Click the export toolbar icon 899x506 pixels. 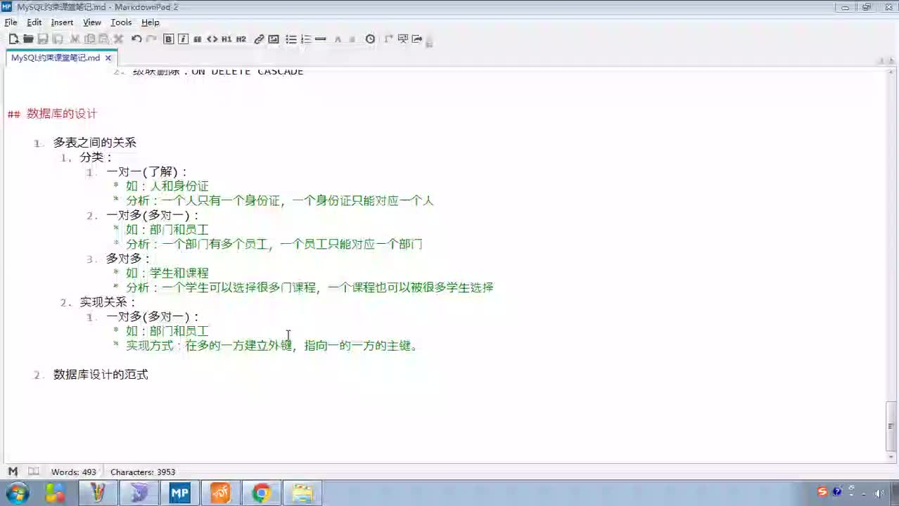417,39
